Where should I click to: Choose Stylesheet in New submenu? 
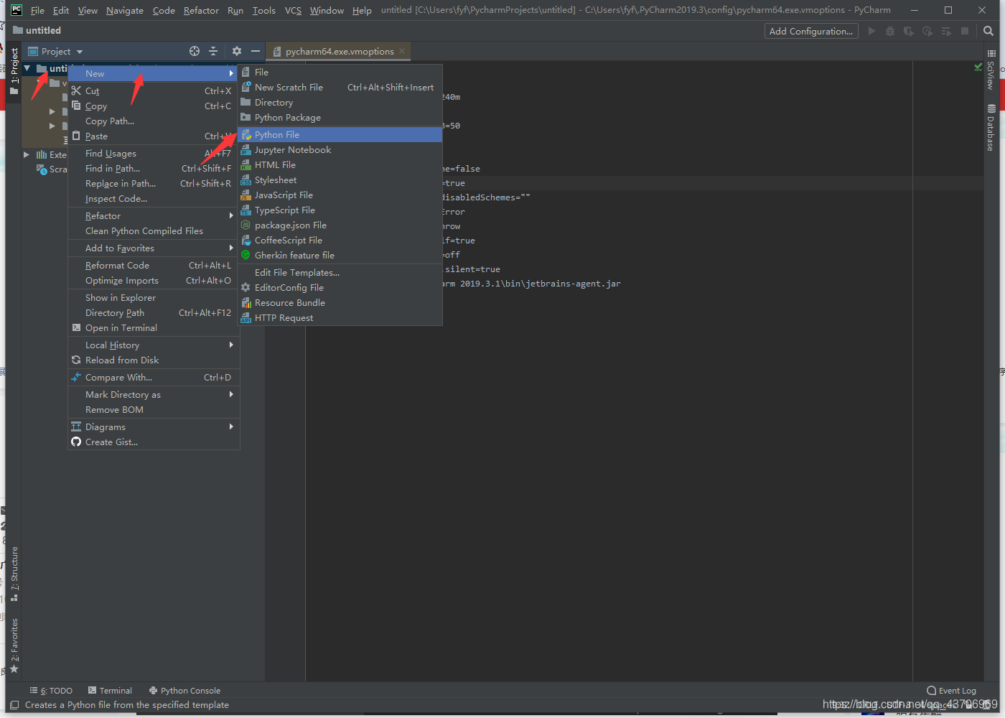point(340,179)
